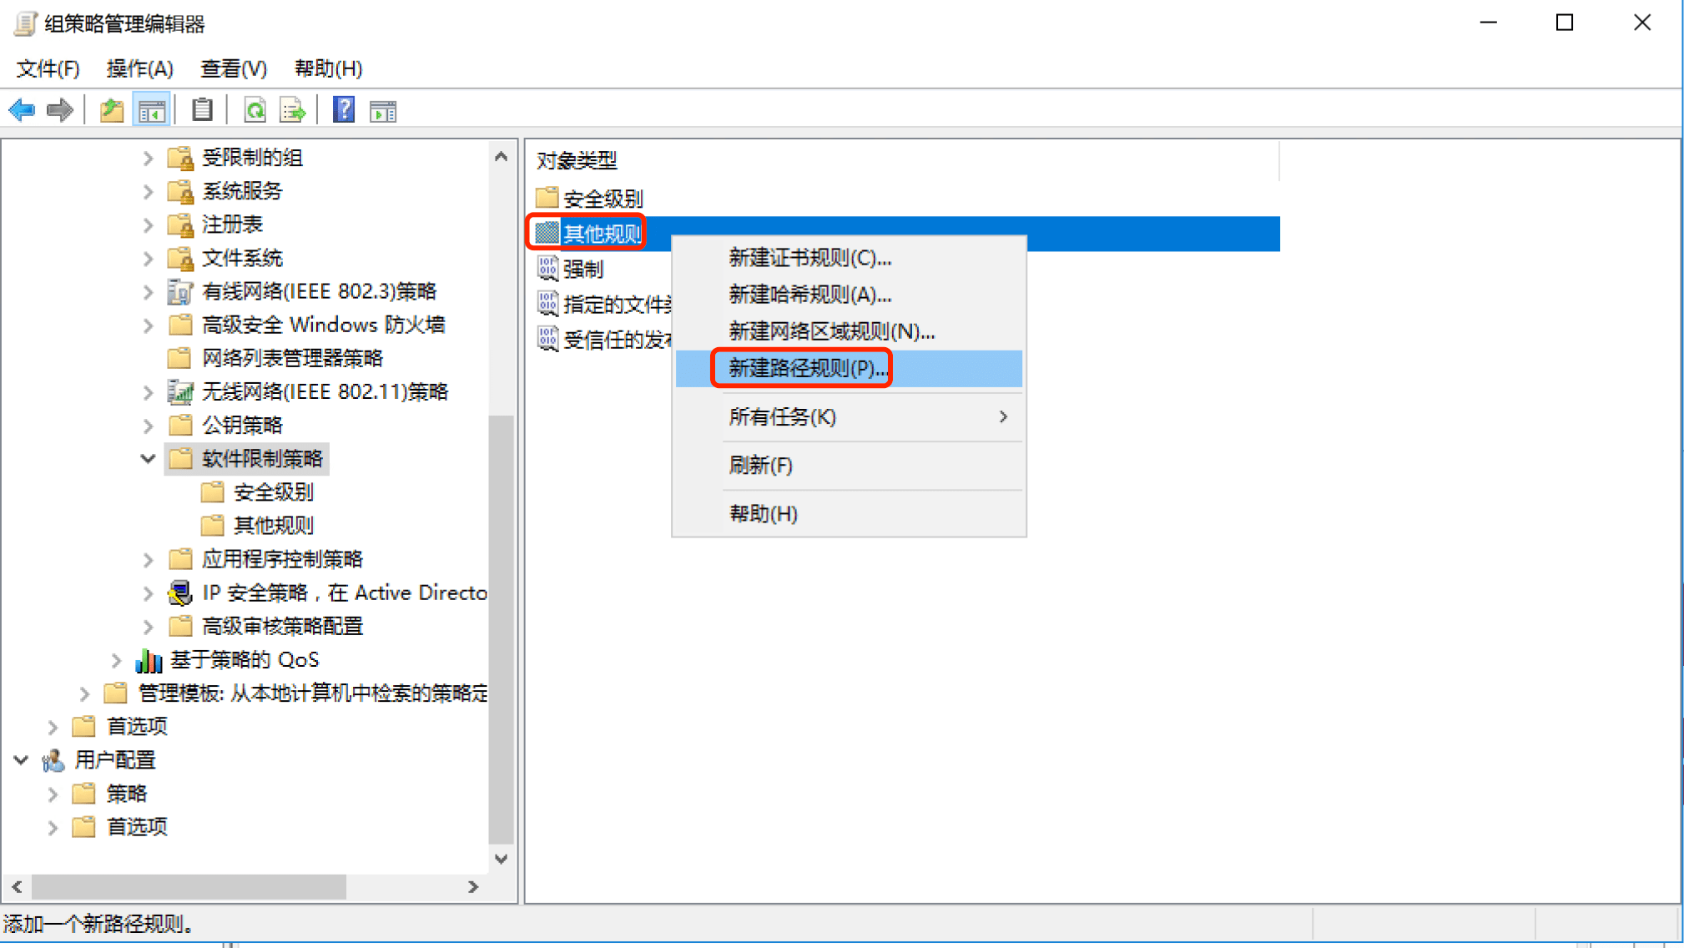Screen dimensions: 1684x948
Task: Select the 指定的文件类型 item icon
Action: [547, 303]
